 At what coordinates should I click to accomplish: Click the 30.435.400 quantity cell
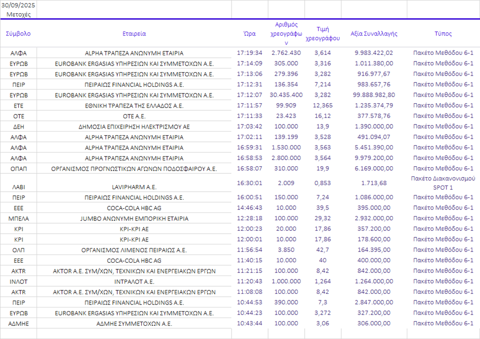point(286,95)
